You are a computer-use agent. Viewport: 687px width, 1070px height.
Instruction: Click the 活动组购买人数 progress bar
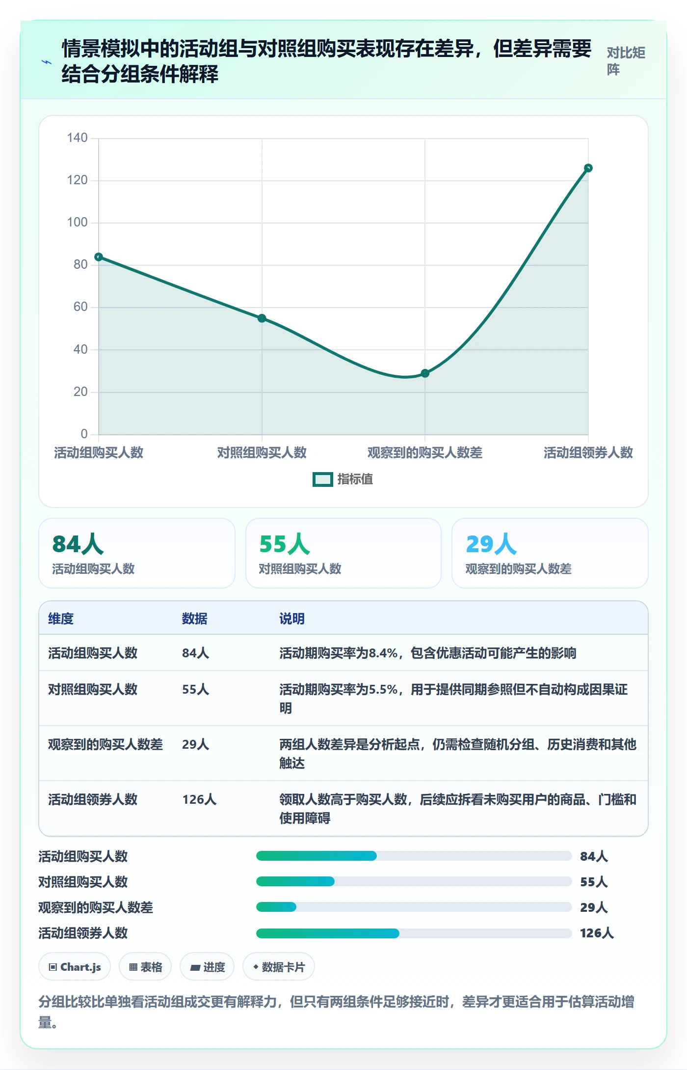pos(414,856)
